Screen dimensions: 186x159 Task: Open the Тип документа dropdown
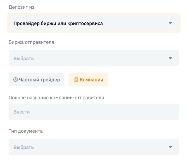tap(94, 147)
